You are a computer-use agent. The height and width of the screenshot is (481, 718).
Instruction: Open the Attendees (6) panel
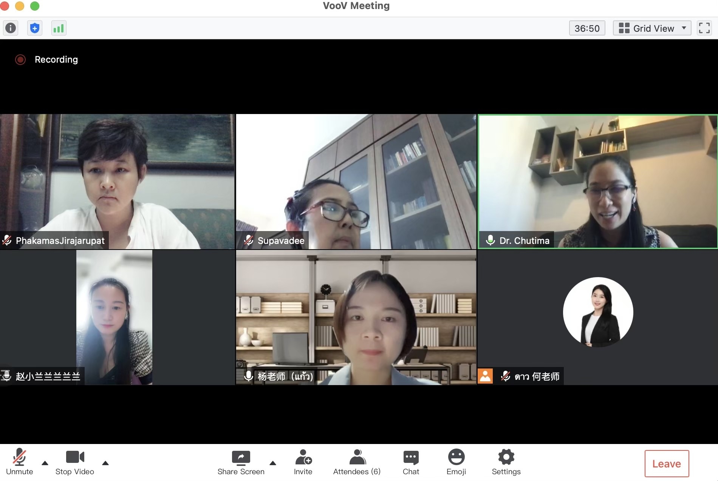pyautogui.click(x=357, y=462)
